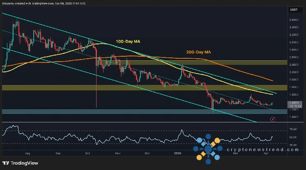Click the 3.6000 price axis level
Viewport: 306px width, 170px height.
click(x=295, y=19)
